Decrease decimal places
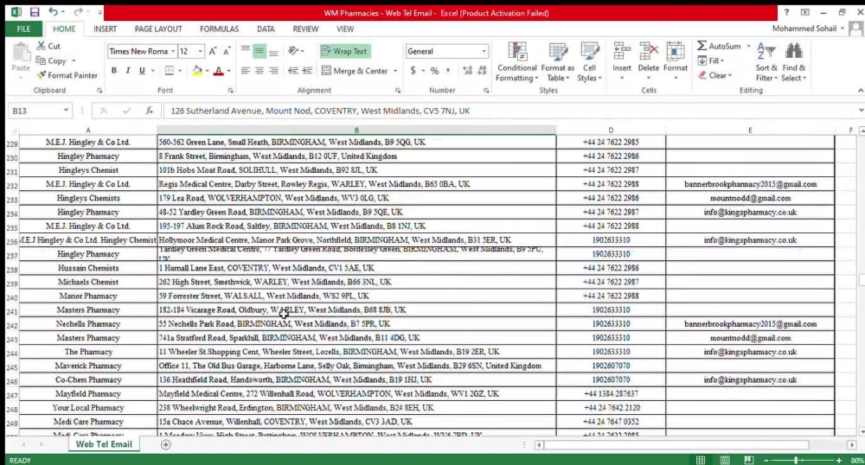This screenshot has width=865, height=465. coord(482,71)
